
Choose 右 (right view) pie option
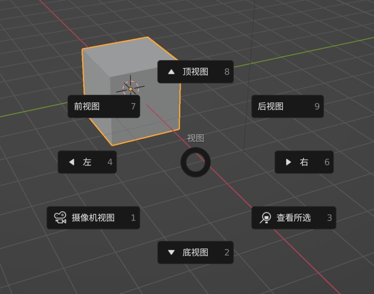[304, 162]
